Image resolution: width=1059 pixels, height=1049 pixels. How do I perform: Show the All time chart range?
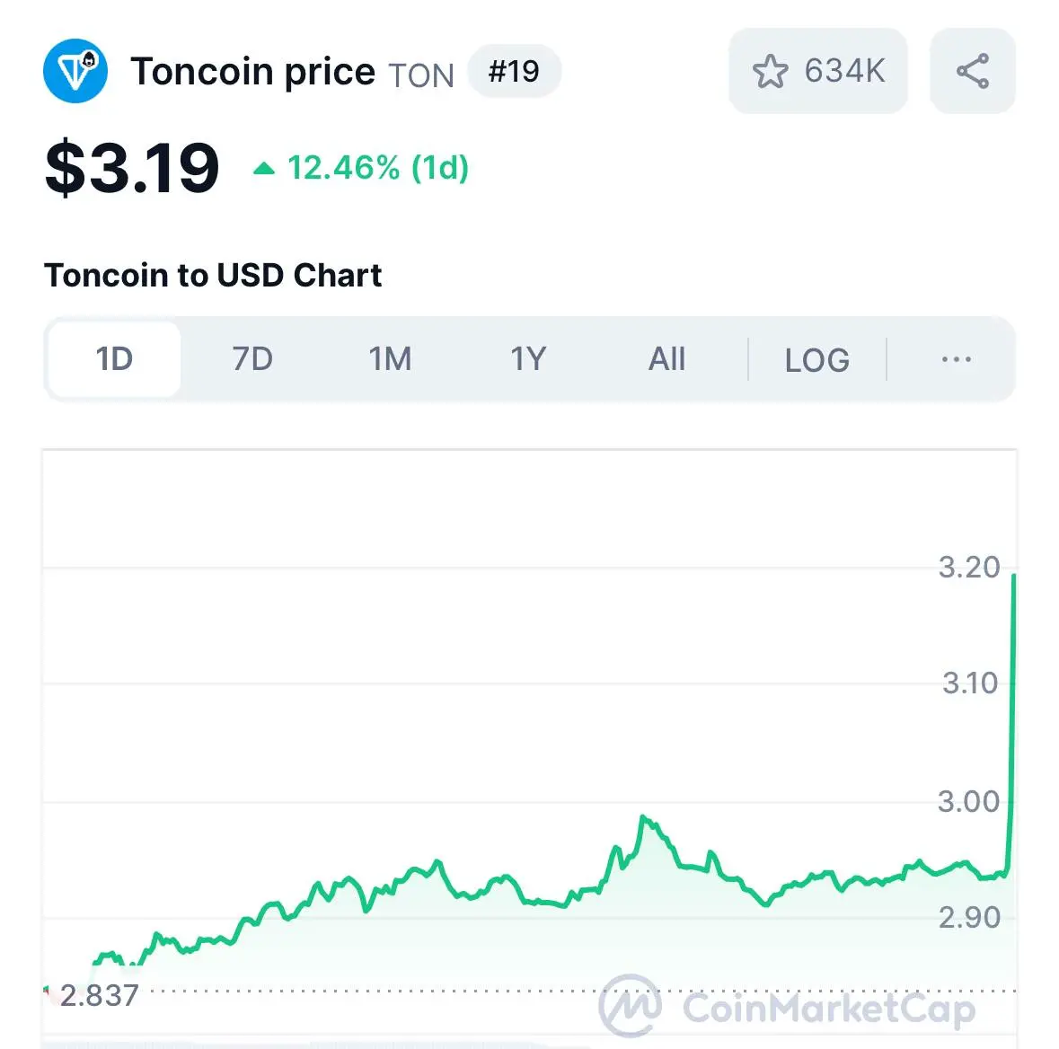666,358
